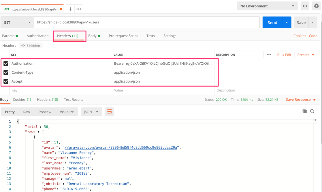Open the GET method dropdown

click(x=17, y=23)
